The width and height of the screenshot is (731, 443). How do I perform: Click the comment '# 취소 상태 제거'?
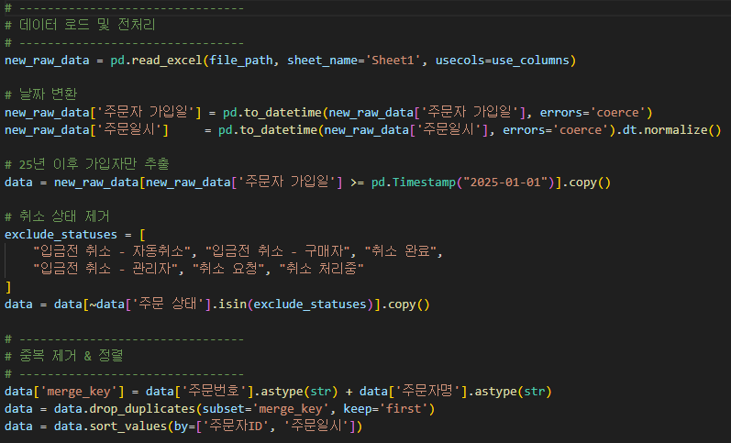pos(57,216)
